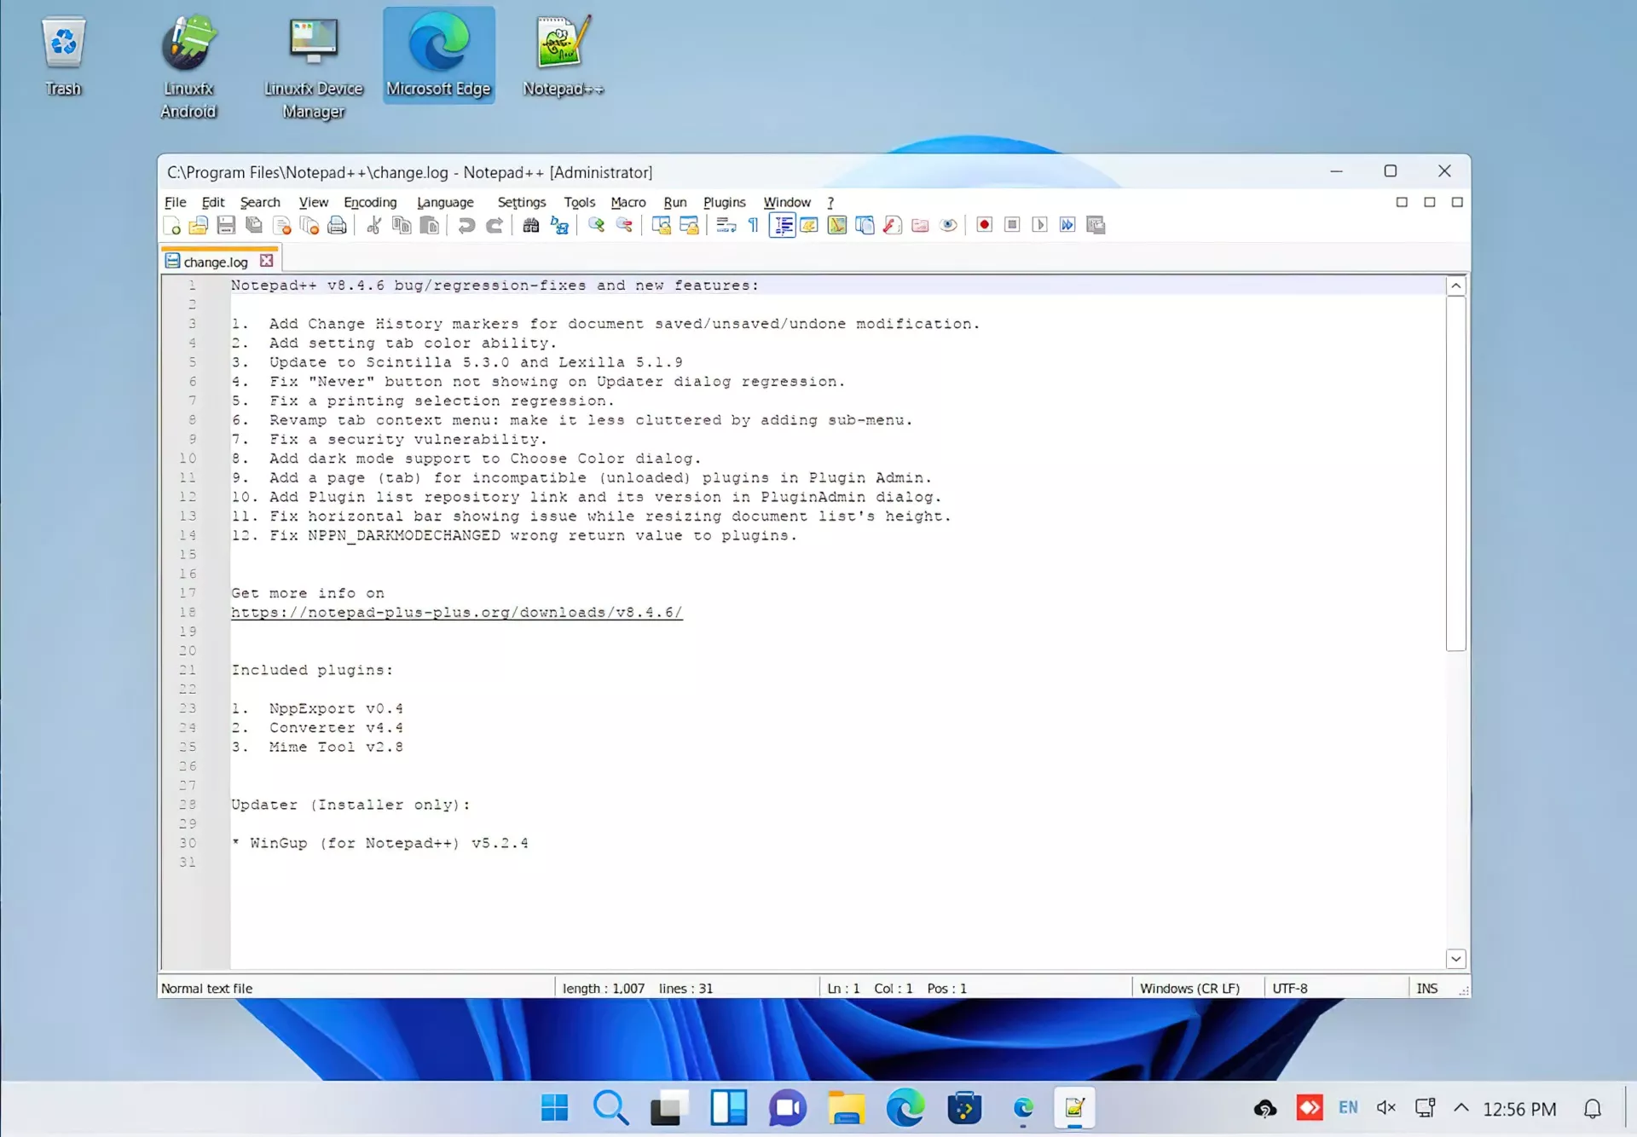Toggle the Show Indent Guide button

(x=782, y=225)
